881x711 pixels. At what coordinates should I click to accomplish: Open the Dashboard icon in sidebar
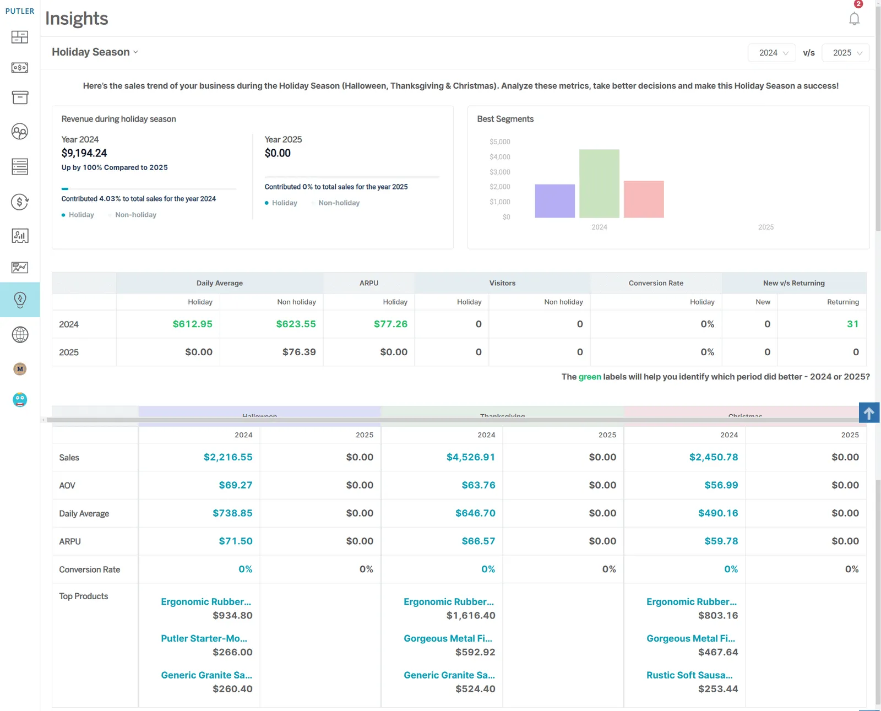[x=20, y=37]
